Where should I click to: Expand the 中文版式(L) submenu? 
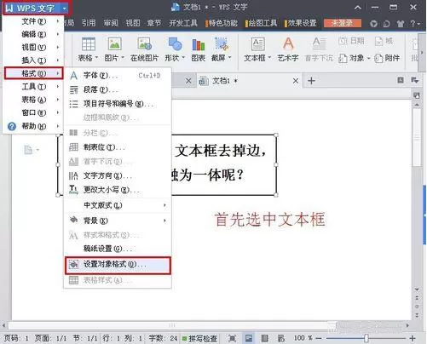118,205
